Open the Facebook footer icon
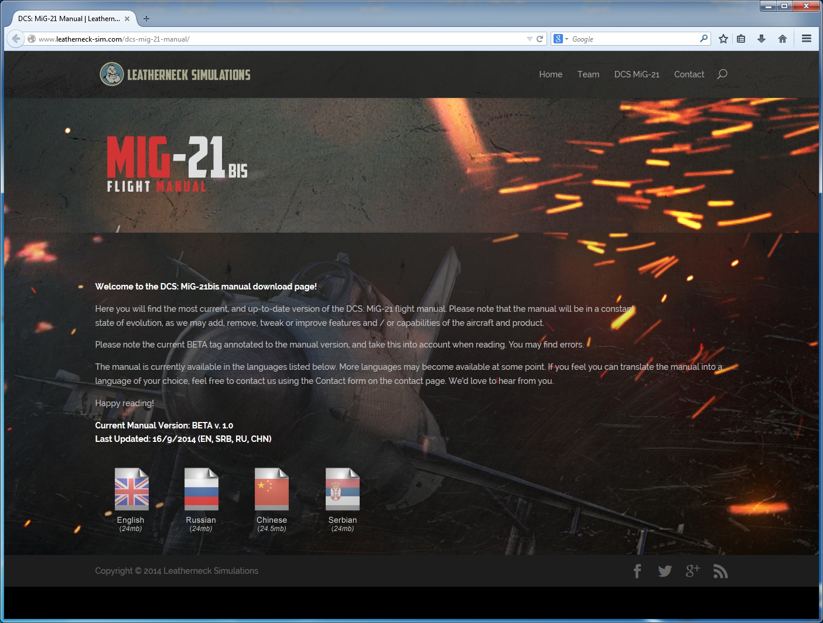Image resolution: width=823 pixels, height=623 pixels. coord(637,571)
